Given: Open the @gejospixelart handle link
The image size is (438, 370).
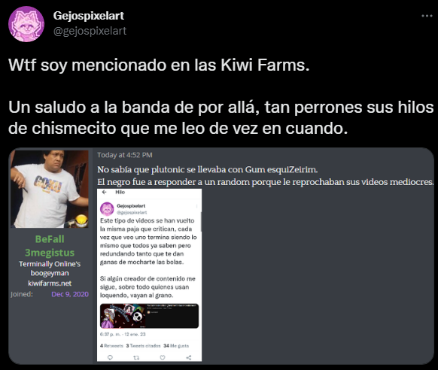Looking at the screenshot, I should [90, 31].
